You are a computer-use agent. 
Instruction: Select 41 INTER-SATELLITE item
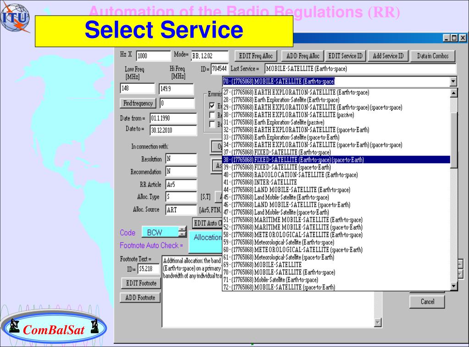coord(337,182)
